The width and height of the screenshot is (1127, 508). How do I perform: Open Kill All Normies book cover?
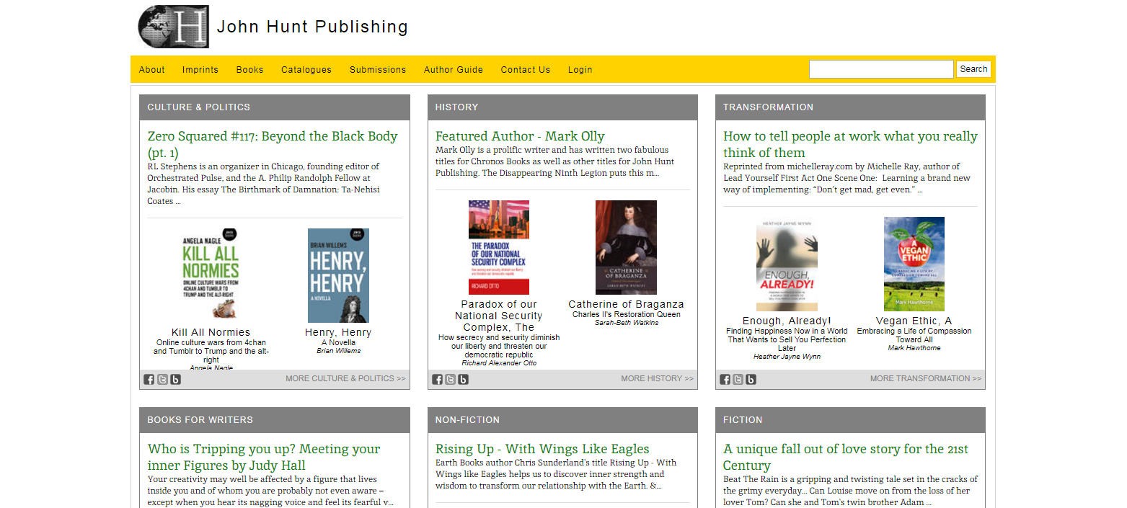(x=210, y=274)
